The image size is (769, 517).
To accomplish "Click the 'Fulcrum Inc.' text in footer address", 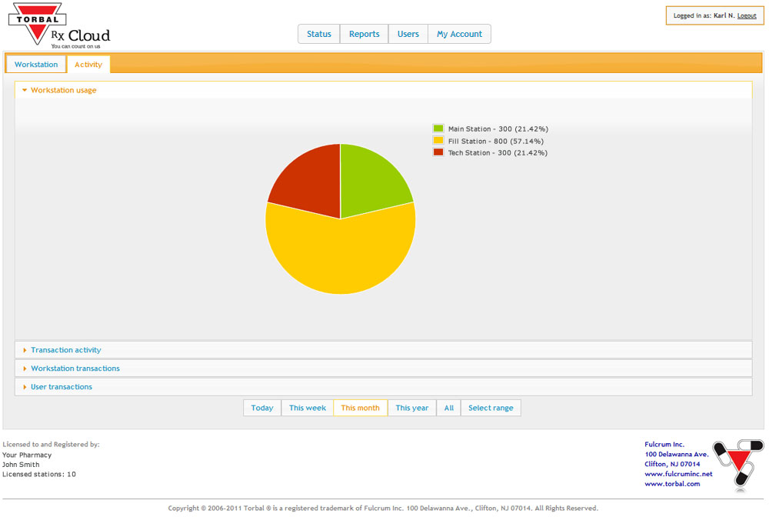I will coord(664,445).
